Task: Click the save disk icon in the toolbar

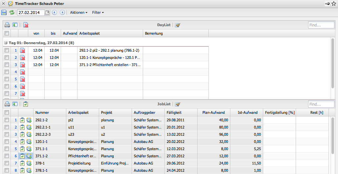Action: click(4, 12)
